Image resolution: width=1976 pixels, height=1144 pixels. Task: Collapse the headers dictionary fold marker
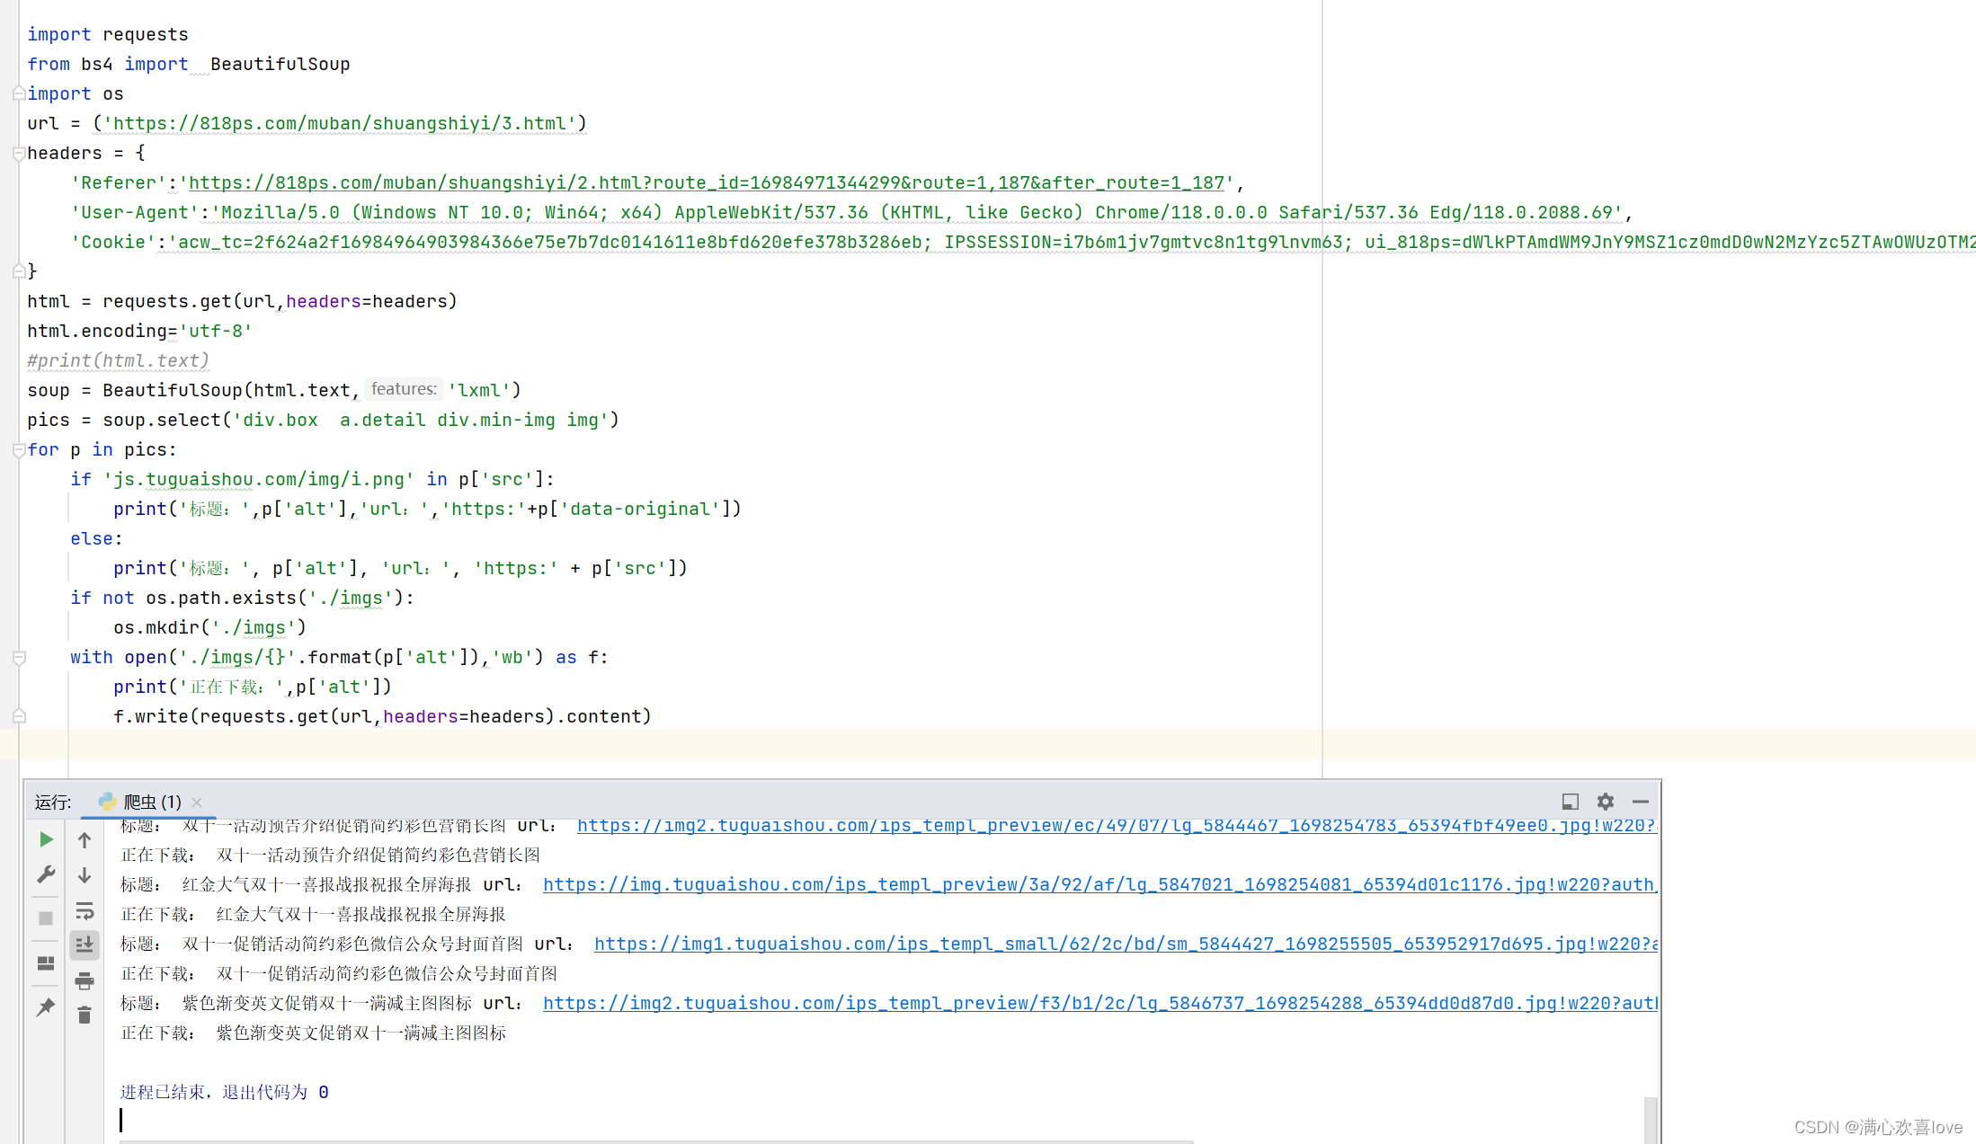pyautogui.click(x=19, y=154)
